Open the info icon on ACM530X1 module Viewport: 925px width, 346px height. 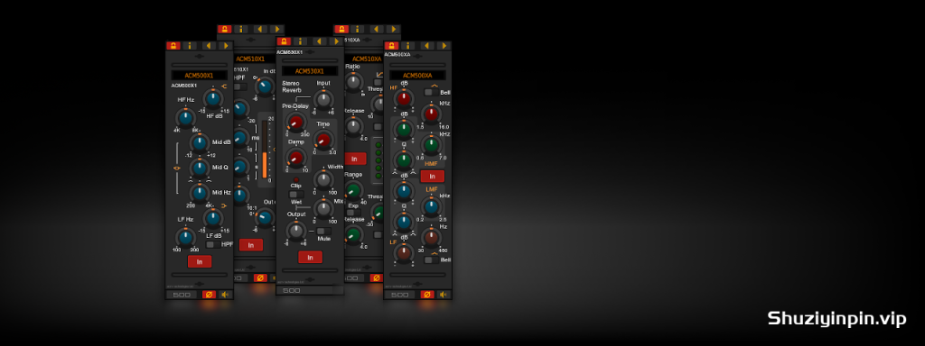click(300, 41)
